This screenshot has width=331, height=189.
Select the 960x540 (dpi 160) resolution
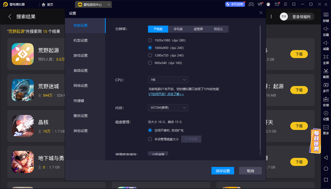(150, 63)
